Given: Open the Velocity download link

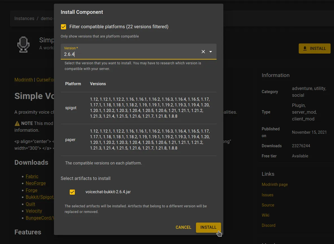Looking at the screenshot, I should 34,211.
